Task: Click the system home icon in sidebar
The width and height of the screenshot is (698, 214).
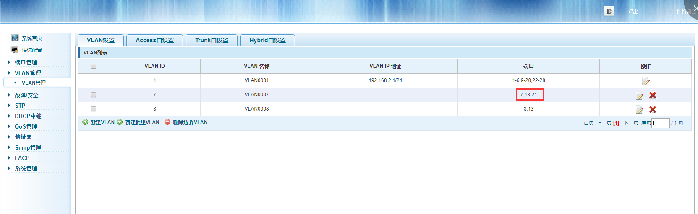Action: click(x=15, y=38)
